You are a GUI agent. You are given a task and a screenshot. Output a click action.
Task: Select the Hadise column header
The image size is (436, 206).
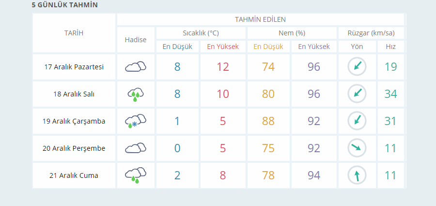point(136,40)
